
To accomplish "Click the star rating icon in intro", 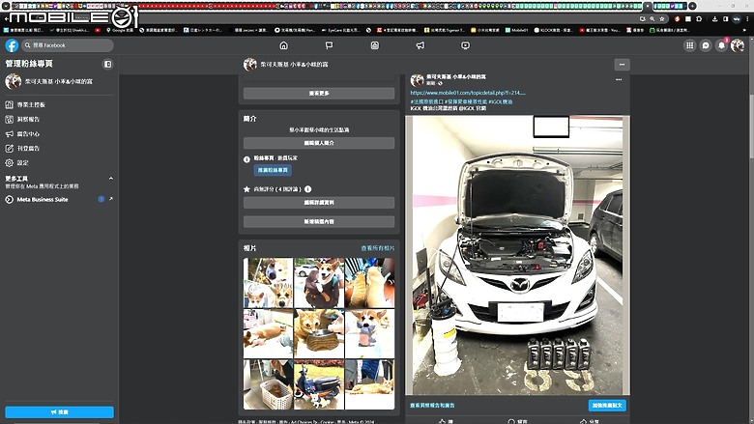I will click(x=246, y=189).
